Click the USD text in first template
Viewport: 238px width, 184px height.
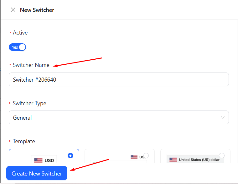coord(49,160)
